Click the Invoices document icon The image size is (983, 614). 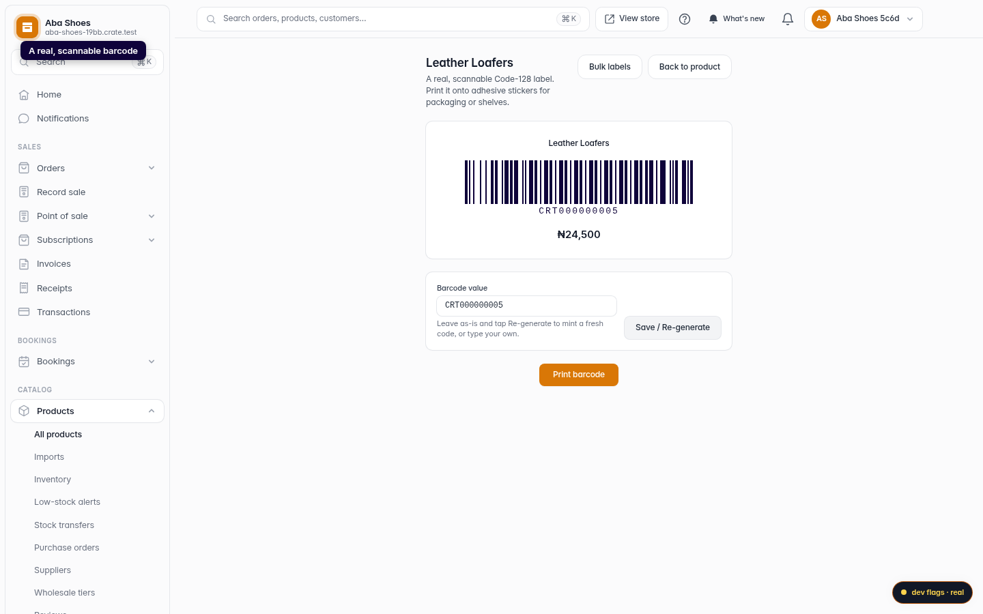24,264
